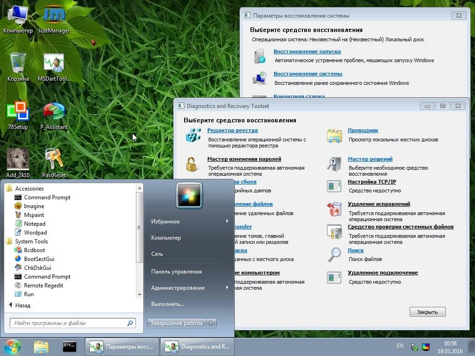Go back via Назад in Start menu
Screen dimensions: 475x356
[20, 305]
